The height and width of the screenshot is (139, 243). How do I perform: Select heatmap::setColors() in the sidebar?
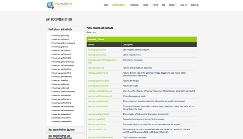pyautogui.click(x=61, y=88)
